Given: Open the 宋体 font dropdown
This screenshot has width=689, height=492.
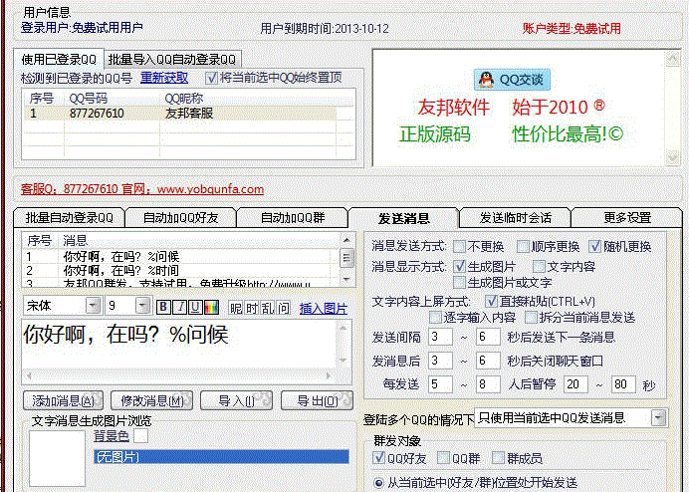Looking at the screenshot, I should coord(93,305).
